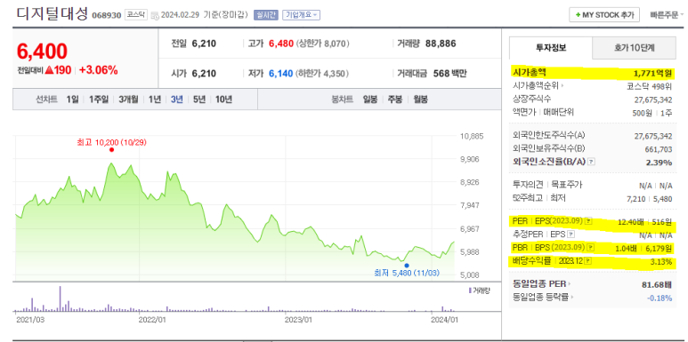The image size is (688, 342).
Task: Select the 1일 line chart period
Action: click(x=72, y=99)
